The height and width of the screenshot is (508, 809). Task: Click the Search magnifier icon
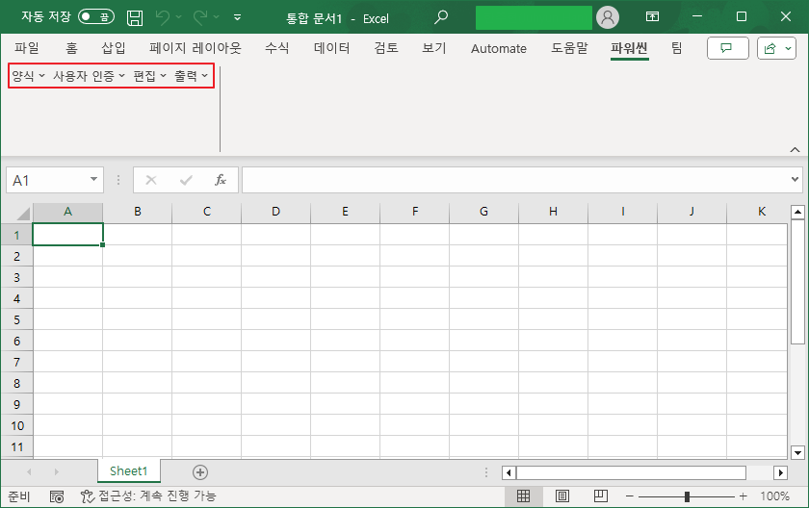(441, 17)
